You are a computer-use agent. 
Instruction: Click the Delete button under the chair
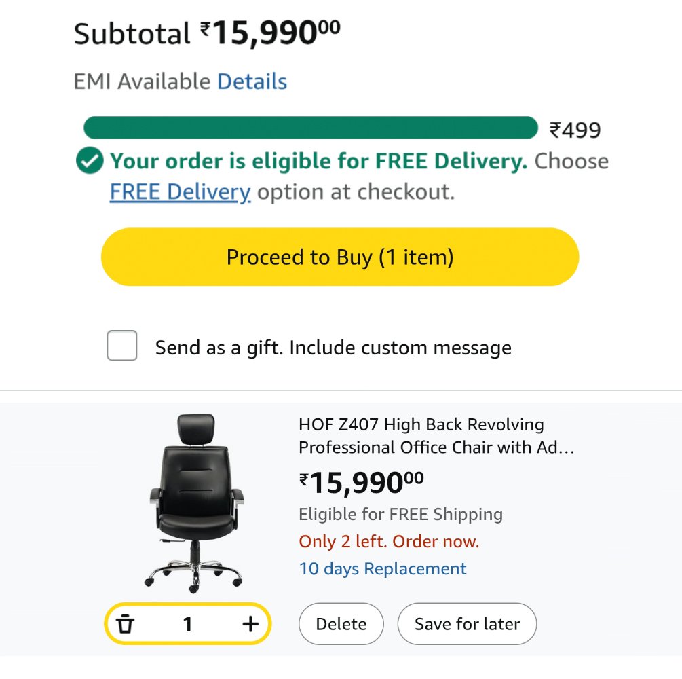pos(341,623)
